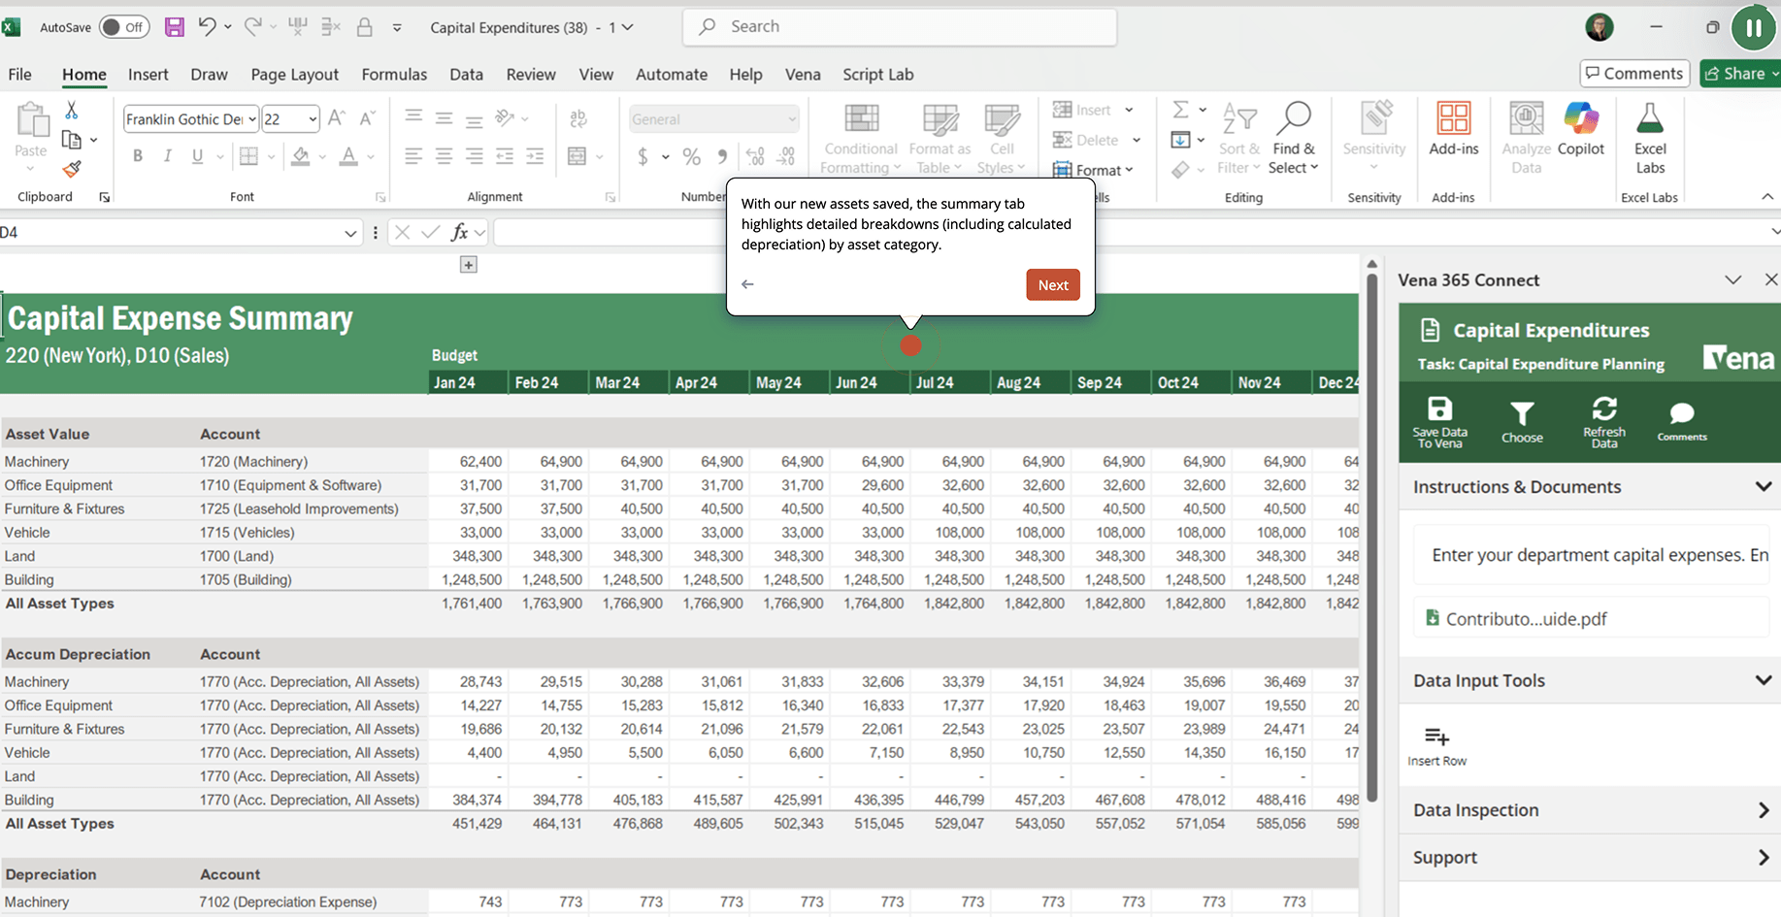Refresh Data in the Vena panel

point(1604,421)
